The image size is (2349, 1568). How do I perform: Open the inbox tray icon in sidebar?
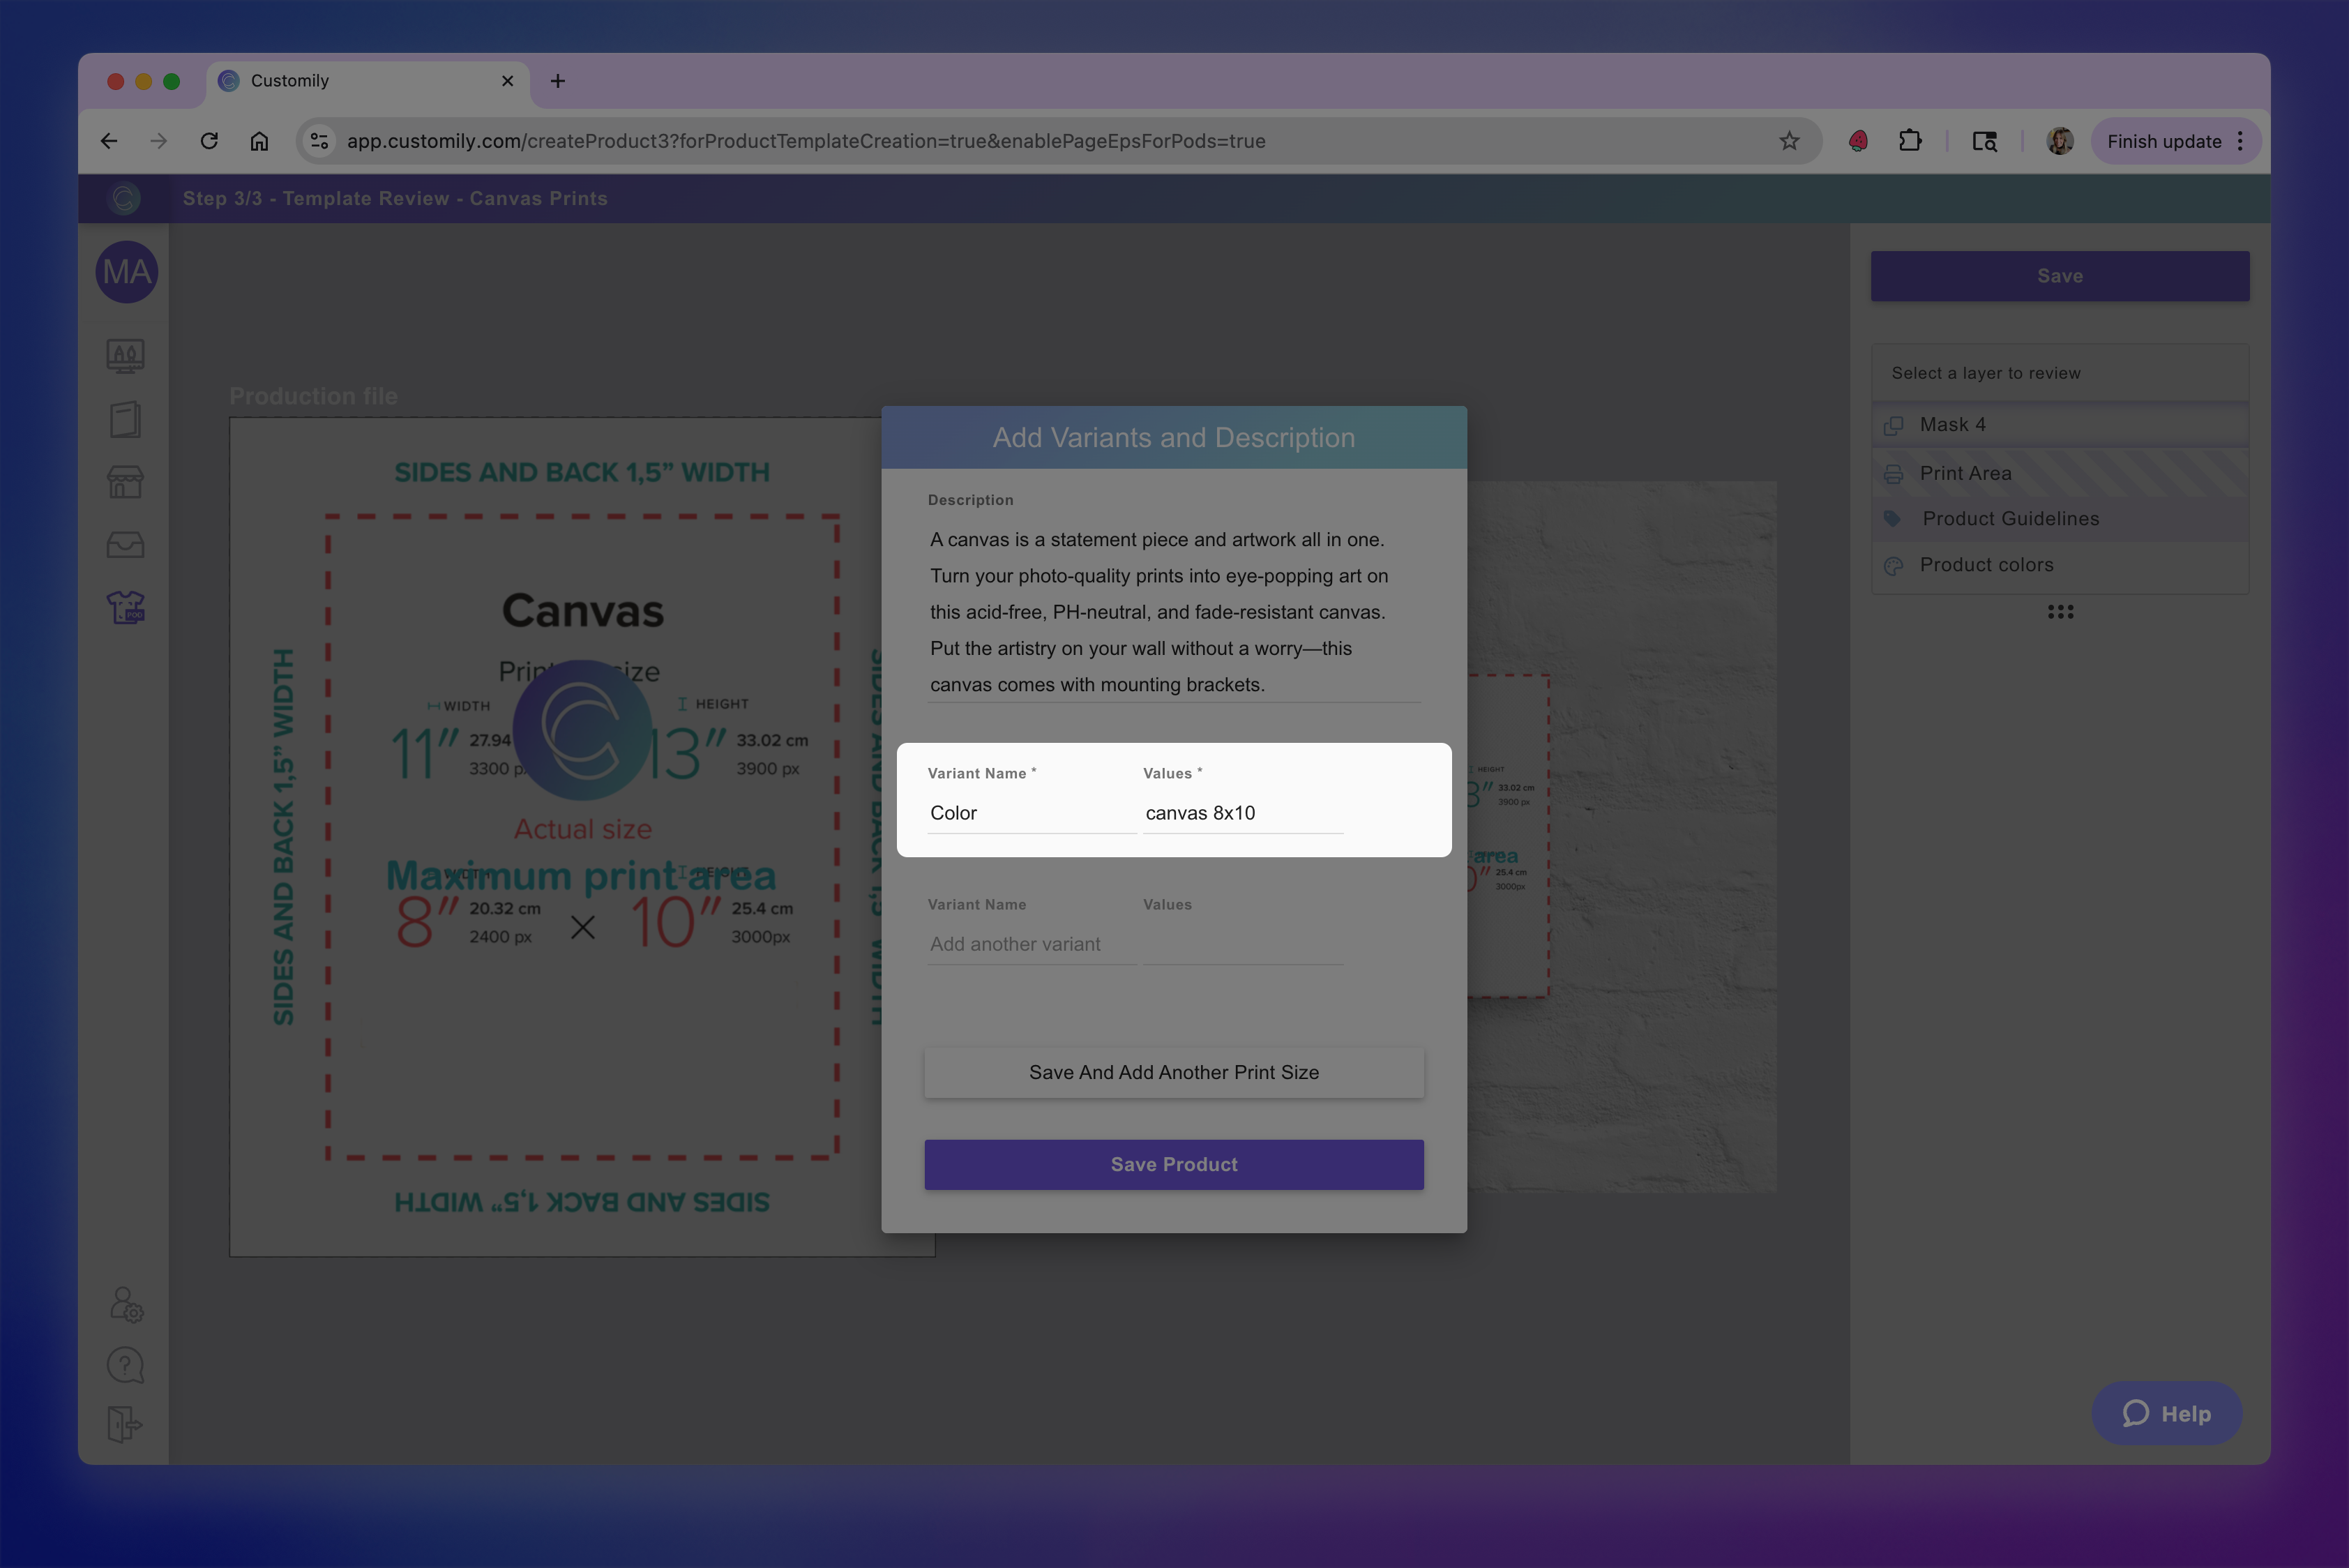tap(125, 545)
